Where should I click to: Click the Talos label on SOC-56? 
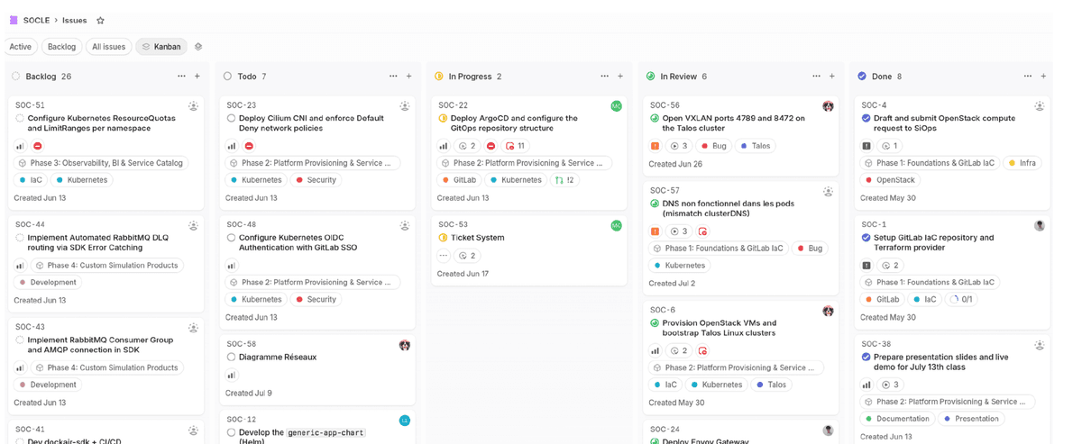(x=756, y=146)
